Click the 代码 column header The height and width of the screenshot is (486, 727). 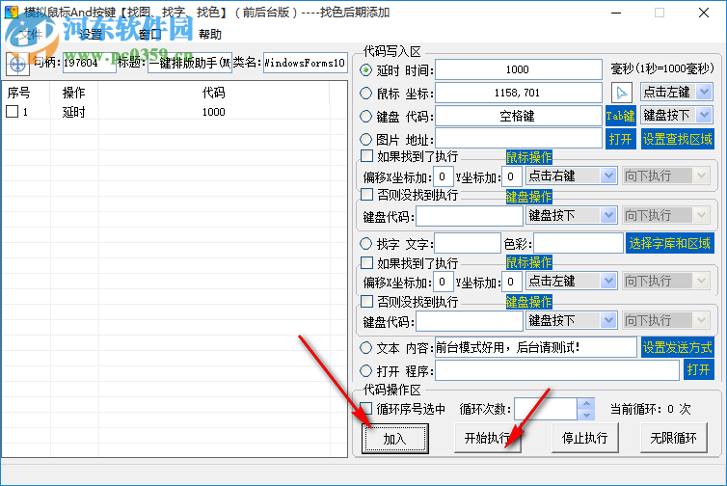click(x=214, y=93)
